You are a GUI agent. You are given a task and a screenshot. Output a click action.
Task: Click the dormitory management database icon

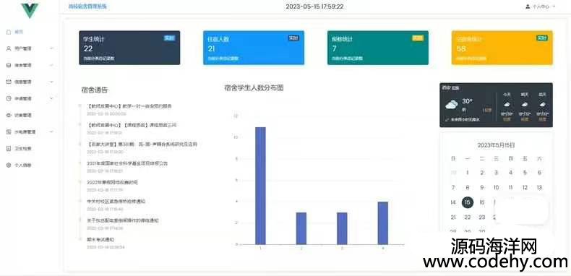(x=9, y=65)
